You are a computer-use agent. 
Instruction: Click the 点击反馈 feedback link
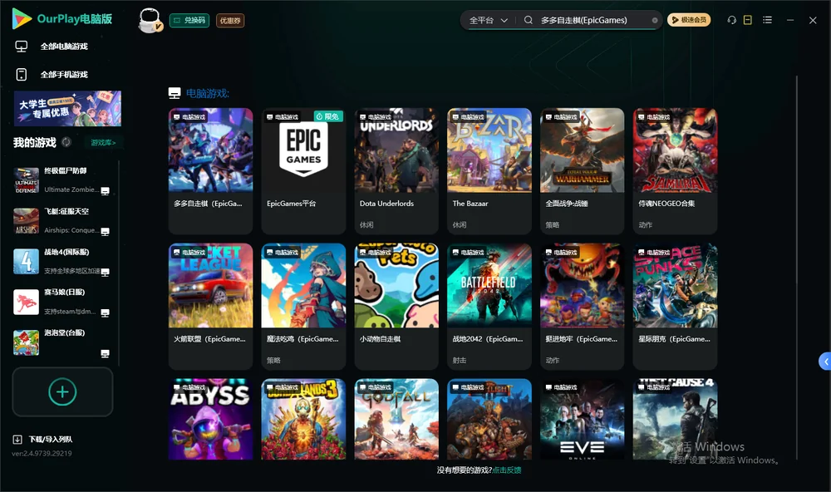(x=507, y=470)
